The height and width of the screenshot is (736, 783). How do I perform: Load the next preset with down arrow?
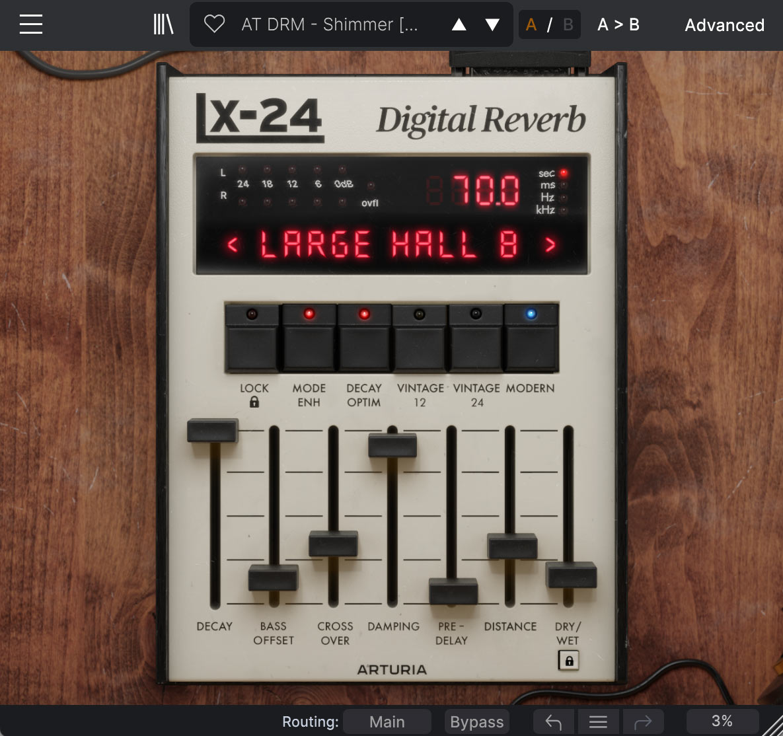[492, 24]
